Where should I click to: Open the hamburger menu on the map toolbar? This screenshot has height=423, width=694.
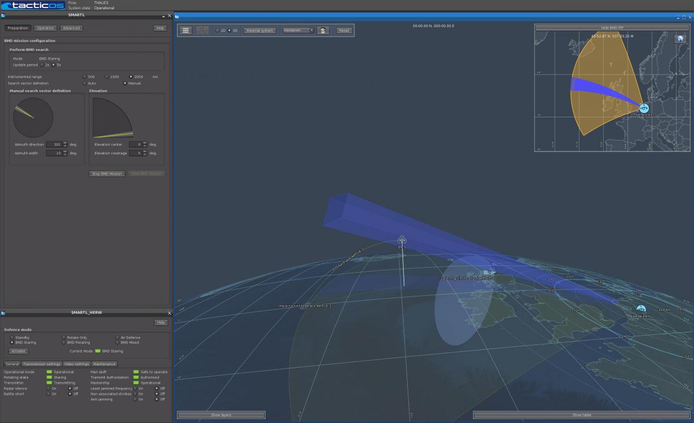[185, 30]
